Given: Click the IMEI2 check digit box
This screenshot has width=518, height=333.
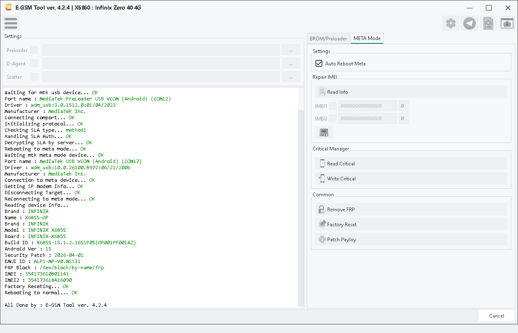Looking at the screenshot, I should (403, 118).
